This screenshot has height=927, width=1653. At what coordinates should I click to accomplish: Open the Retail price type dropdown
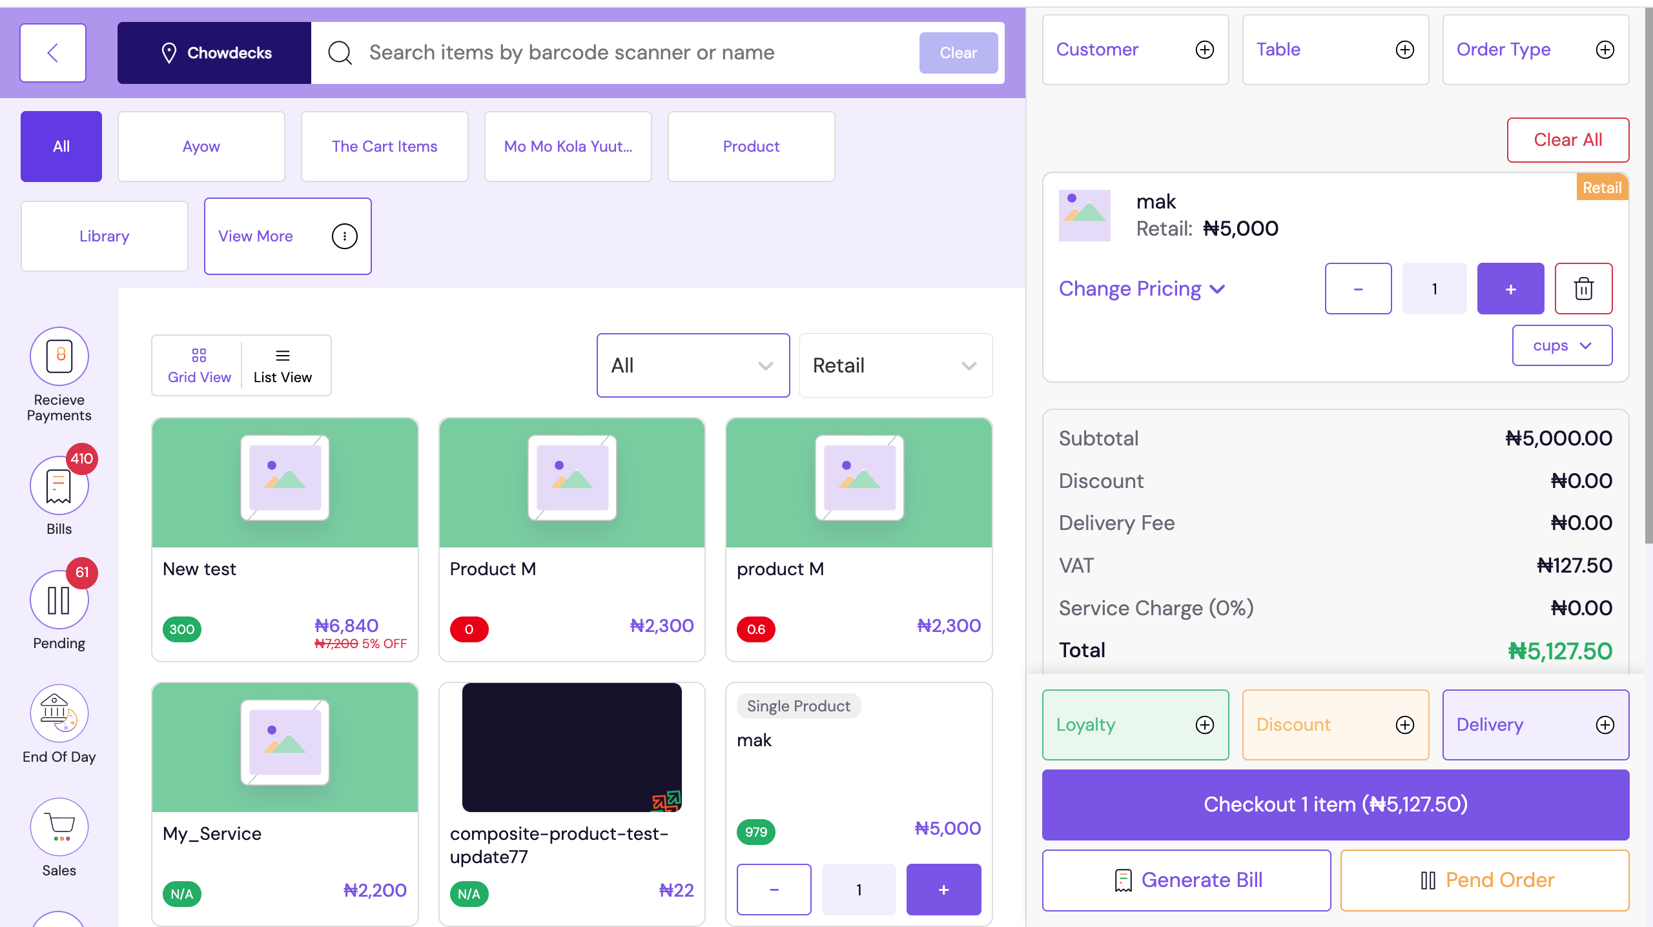pyautogui.click(x=895, y=365)
